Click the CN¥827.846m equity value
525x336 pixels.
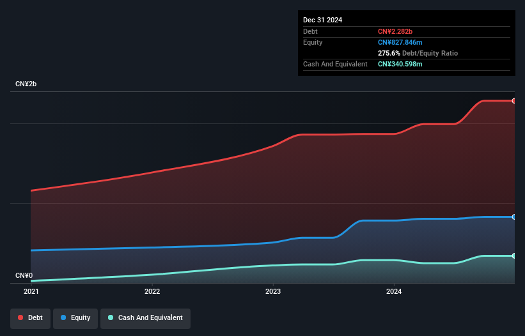pyautogui.click(x=400, y=42)
